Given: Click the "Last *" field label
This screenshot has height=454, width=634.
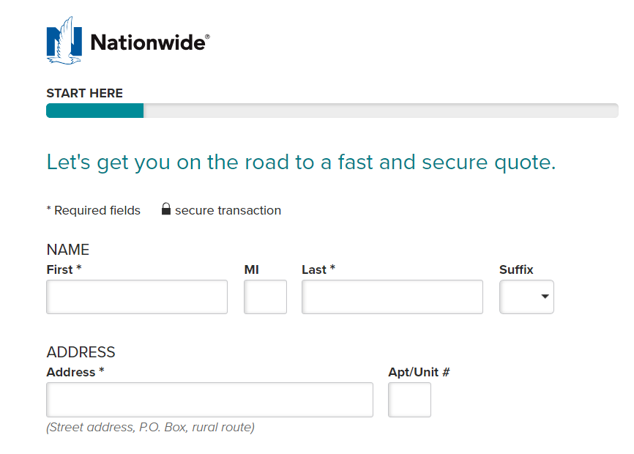Looking at the screenshot, I should (318, 269).
